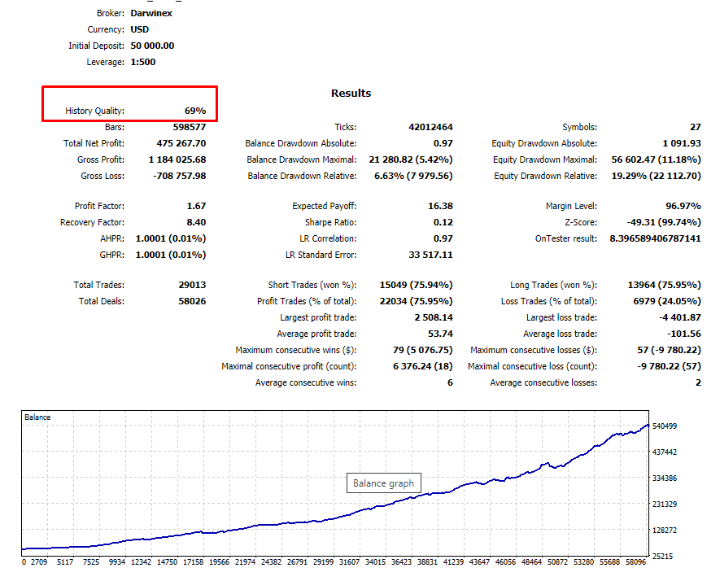Click Profit Trades value 22034 (75.95%)
Viewport: 720px width, 581px height.
pyautogui.click(x=416, y=301)
